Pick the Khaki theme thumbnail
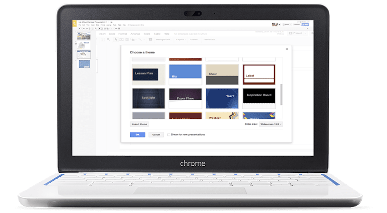Viewport: 387px width, 213px height. pyautogui.click(x=222, y=75)
